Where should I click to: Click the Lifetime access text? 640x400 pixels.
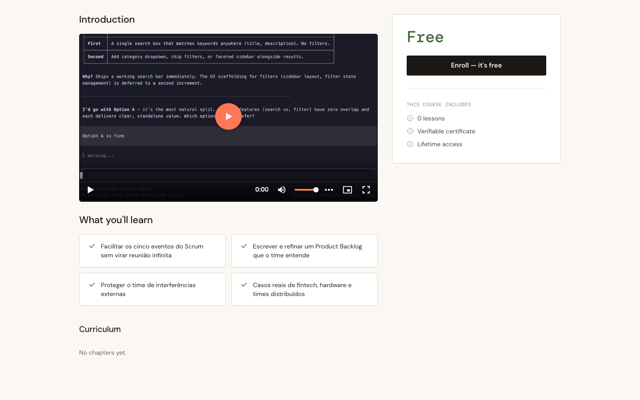[x=440, y=144]
